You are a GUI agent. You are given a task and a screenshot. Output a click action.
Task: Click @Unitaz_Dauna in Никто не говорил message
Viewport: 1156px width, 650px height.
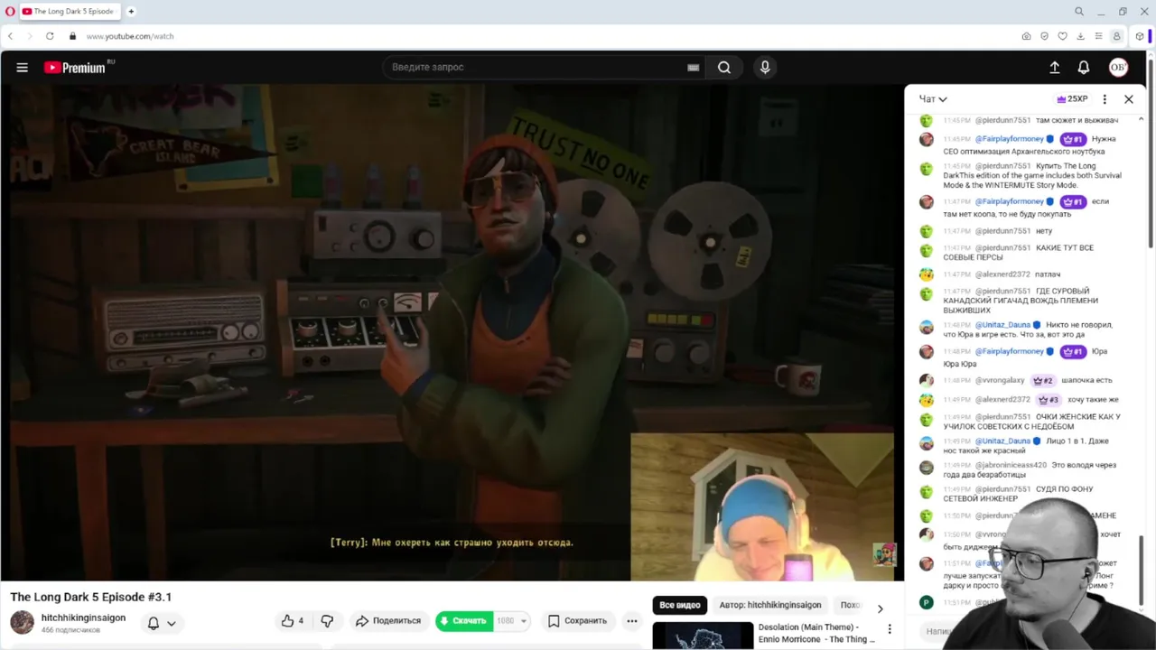click(1002, 325)
